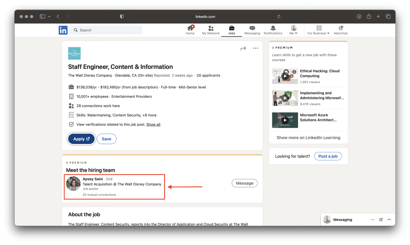View the 20 applicants insight
410x245 pixels.
coord(208,75)
